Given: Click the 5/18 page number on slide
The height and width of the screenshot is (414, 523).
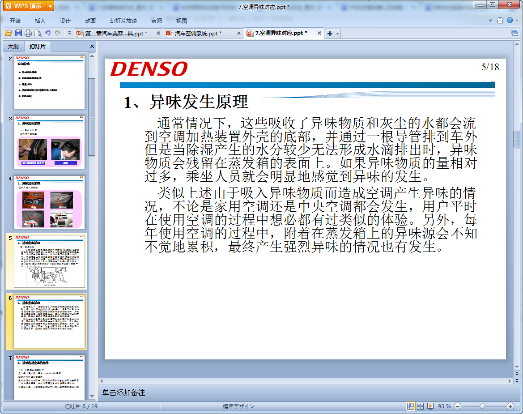Looking at the screenshot, I should [490, 67].
